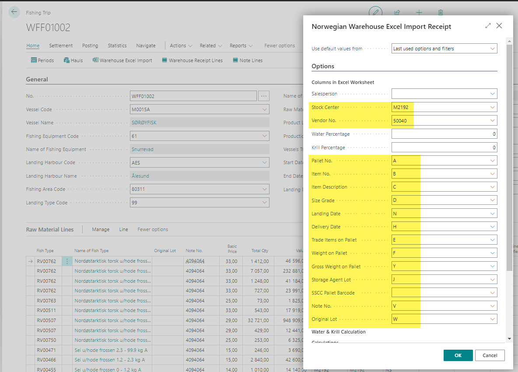
Task: Click the share icon in header
Action: [x=397, y=13]
